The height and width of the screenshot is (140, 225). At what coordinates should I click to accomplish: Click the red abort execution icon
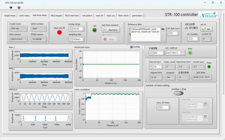(19, 8)
